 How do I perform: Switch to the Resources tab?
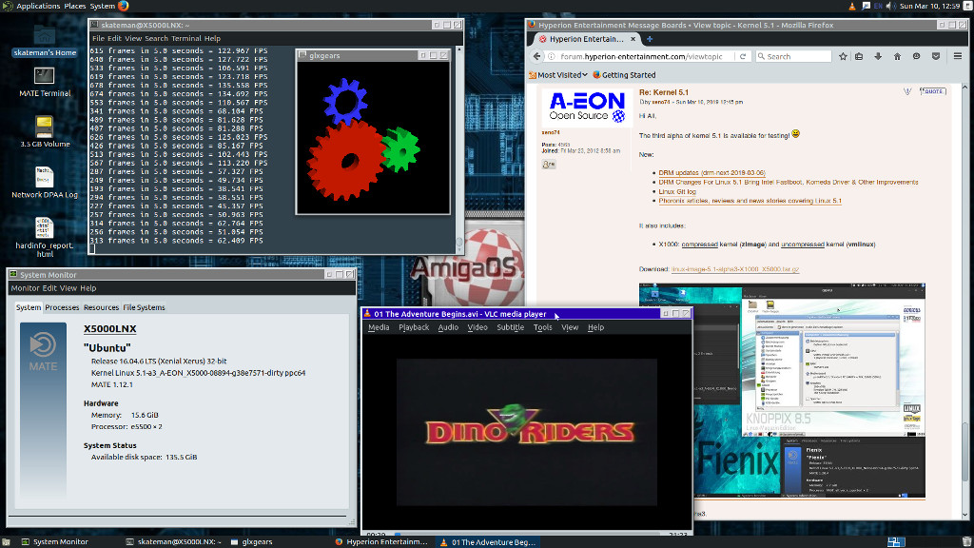click(101, 307)
